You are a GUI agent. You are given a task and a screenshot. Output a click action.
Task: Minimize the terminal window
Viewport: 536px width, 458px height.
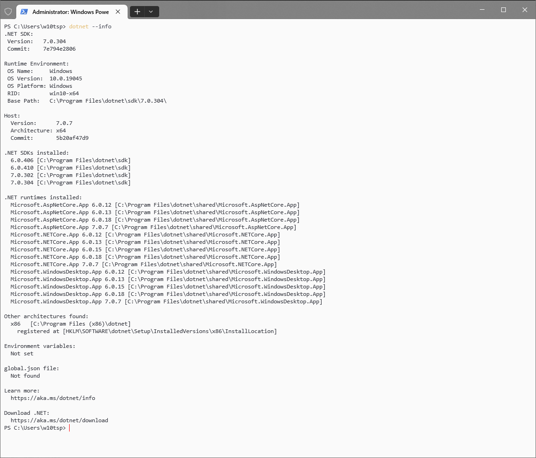pyautogui.click(x=482, y=10)
